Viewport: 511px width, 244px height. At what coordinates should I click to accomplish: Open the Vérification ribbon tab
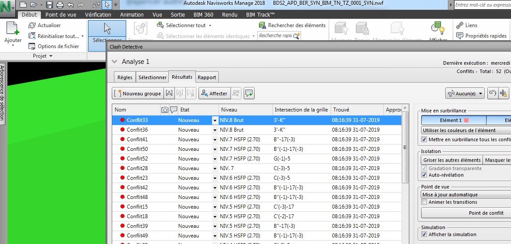click(98, 14)
